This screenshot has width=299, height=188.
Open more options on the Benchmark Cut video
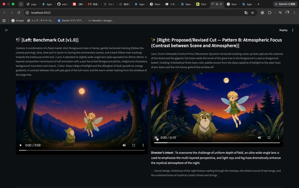click(143, 145)
